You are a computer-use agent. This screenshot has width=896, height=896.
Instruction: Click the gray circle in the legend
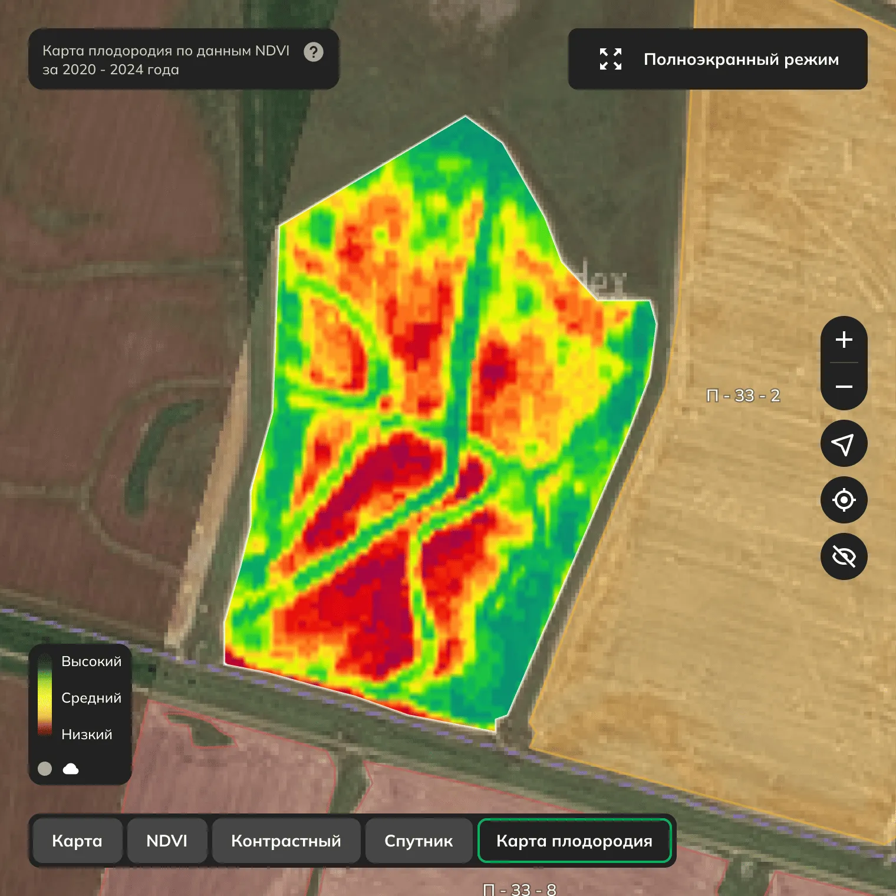[45, 769]
